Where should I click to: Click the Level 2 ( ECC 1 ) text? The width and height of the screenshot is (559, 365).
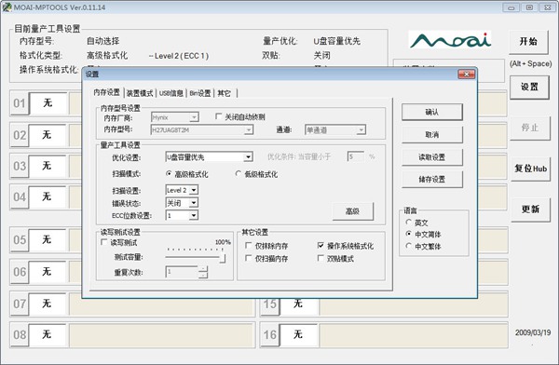(182, 56)
